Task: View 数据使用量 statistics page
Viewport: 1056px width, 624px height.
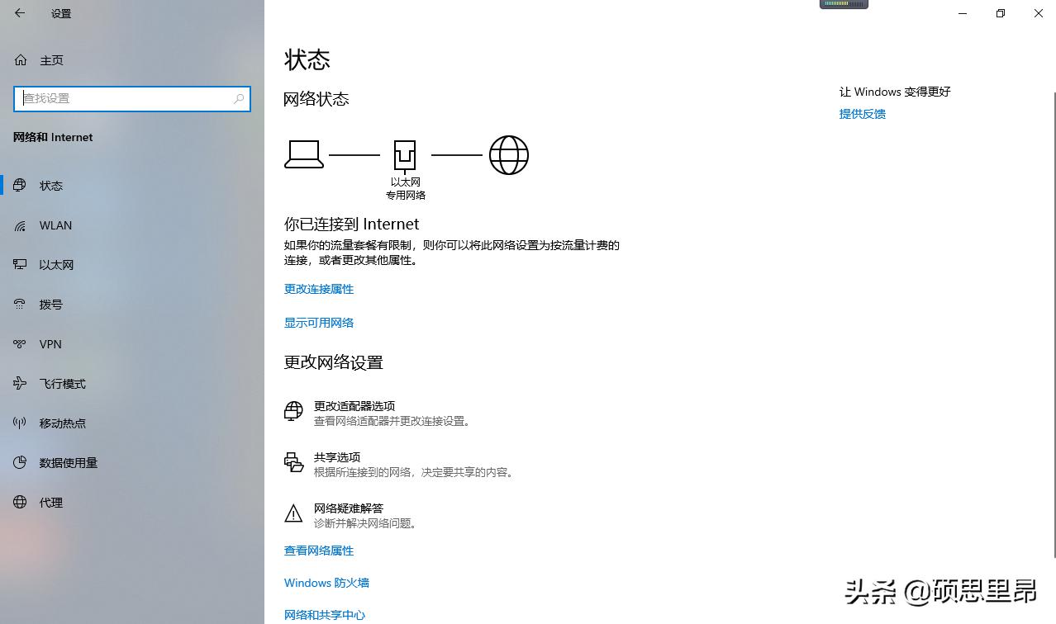Action: tap(69, 462)
